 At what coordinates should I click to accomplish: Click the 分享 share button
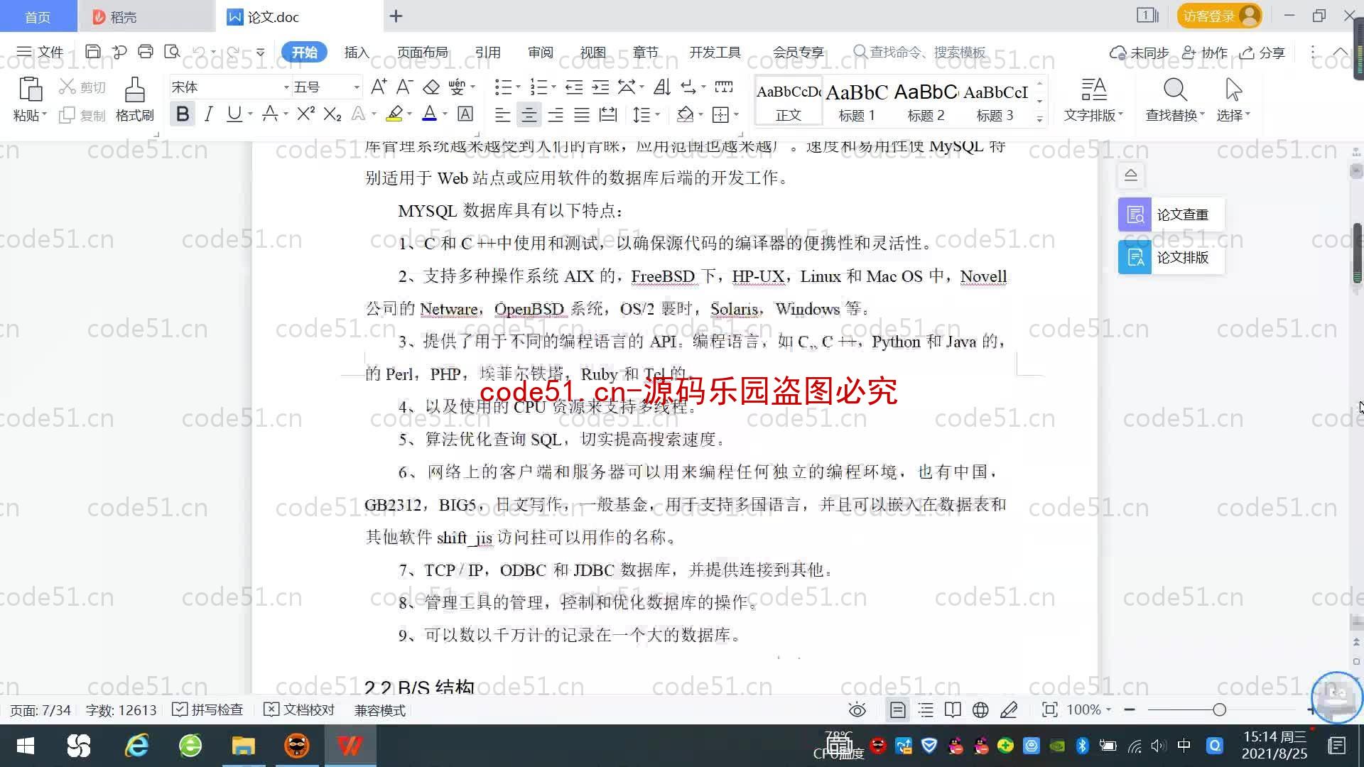[1263, 52]
